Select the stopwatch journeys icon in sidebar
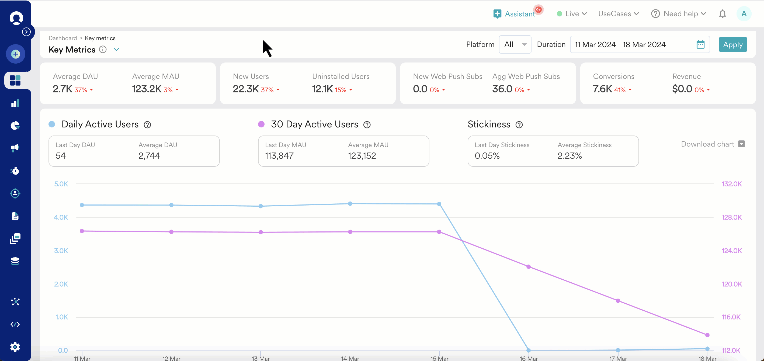The image size is (764, 361). 15,171
